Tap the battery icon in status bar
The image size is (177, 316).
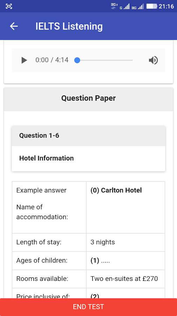(152, 6)
